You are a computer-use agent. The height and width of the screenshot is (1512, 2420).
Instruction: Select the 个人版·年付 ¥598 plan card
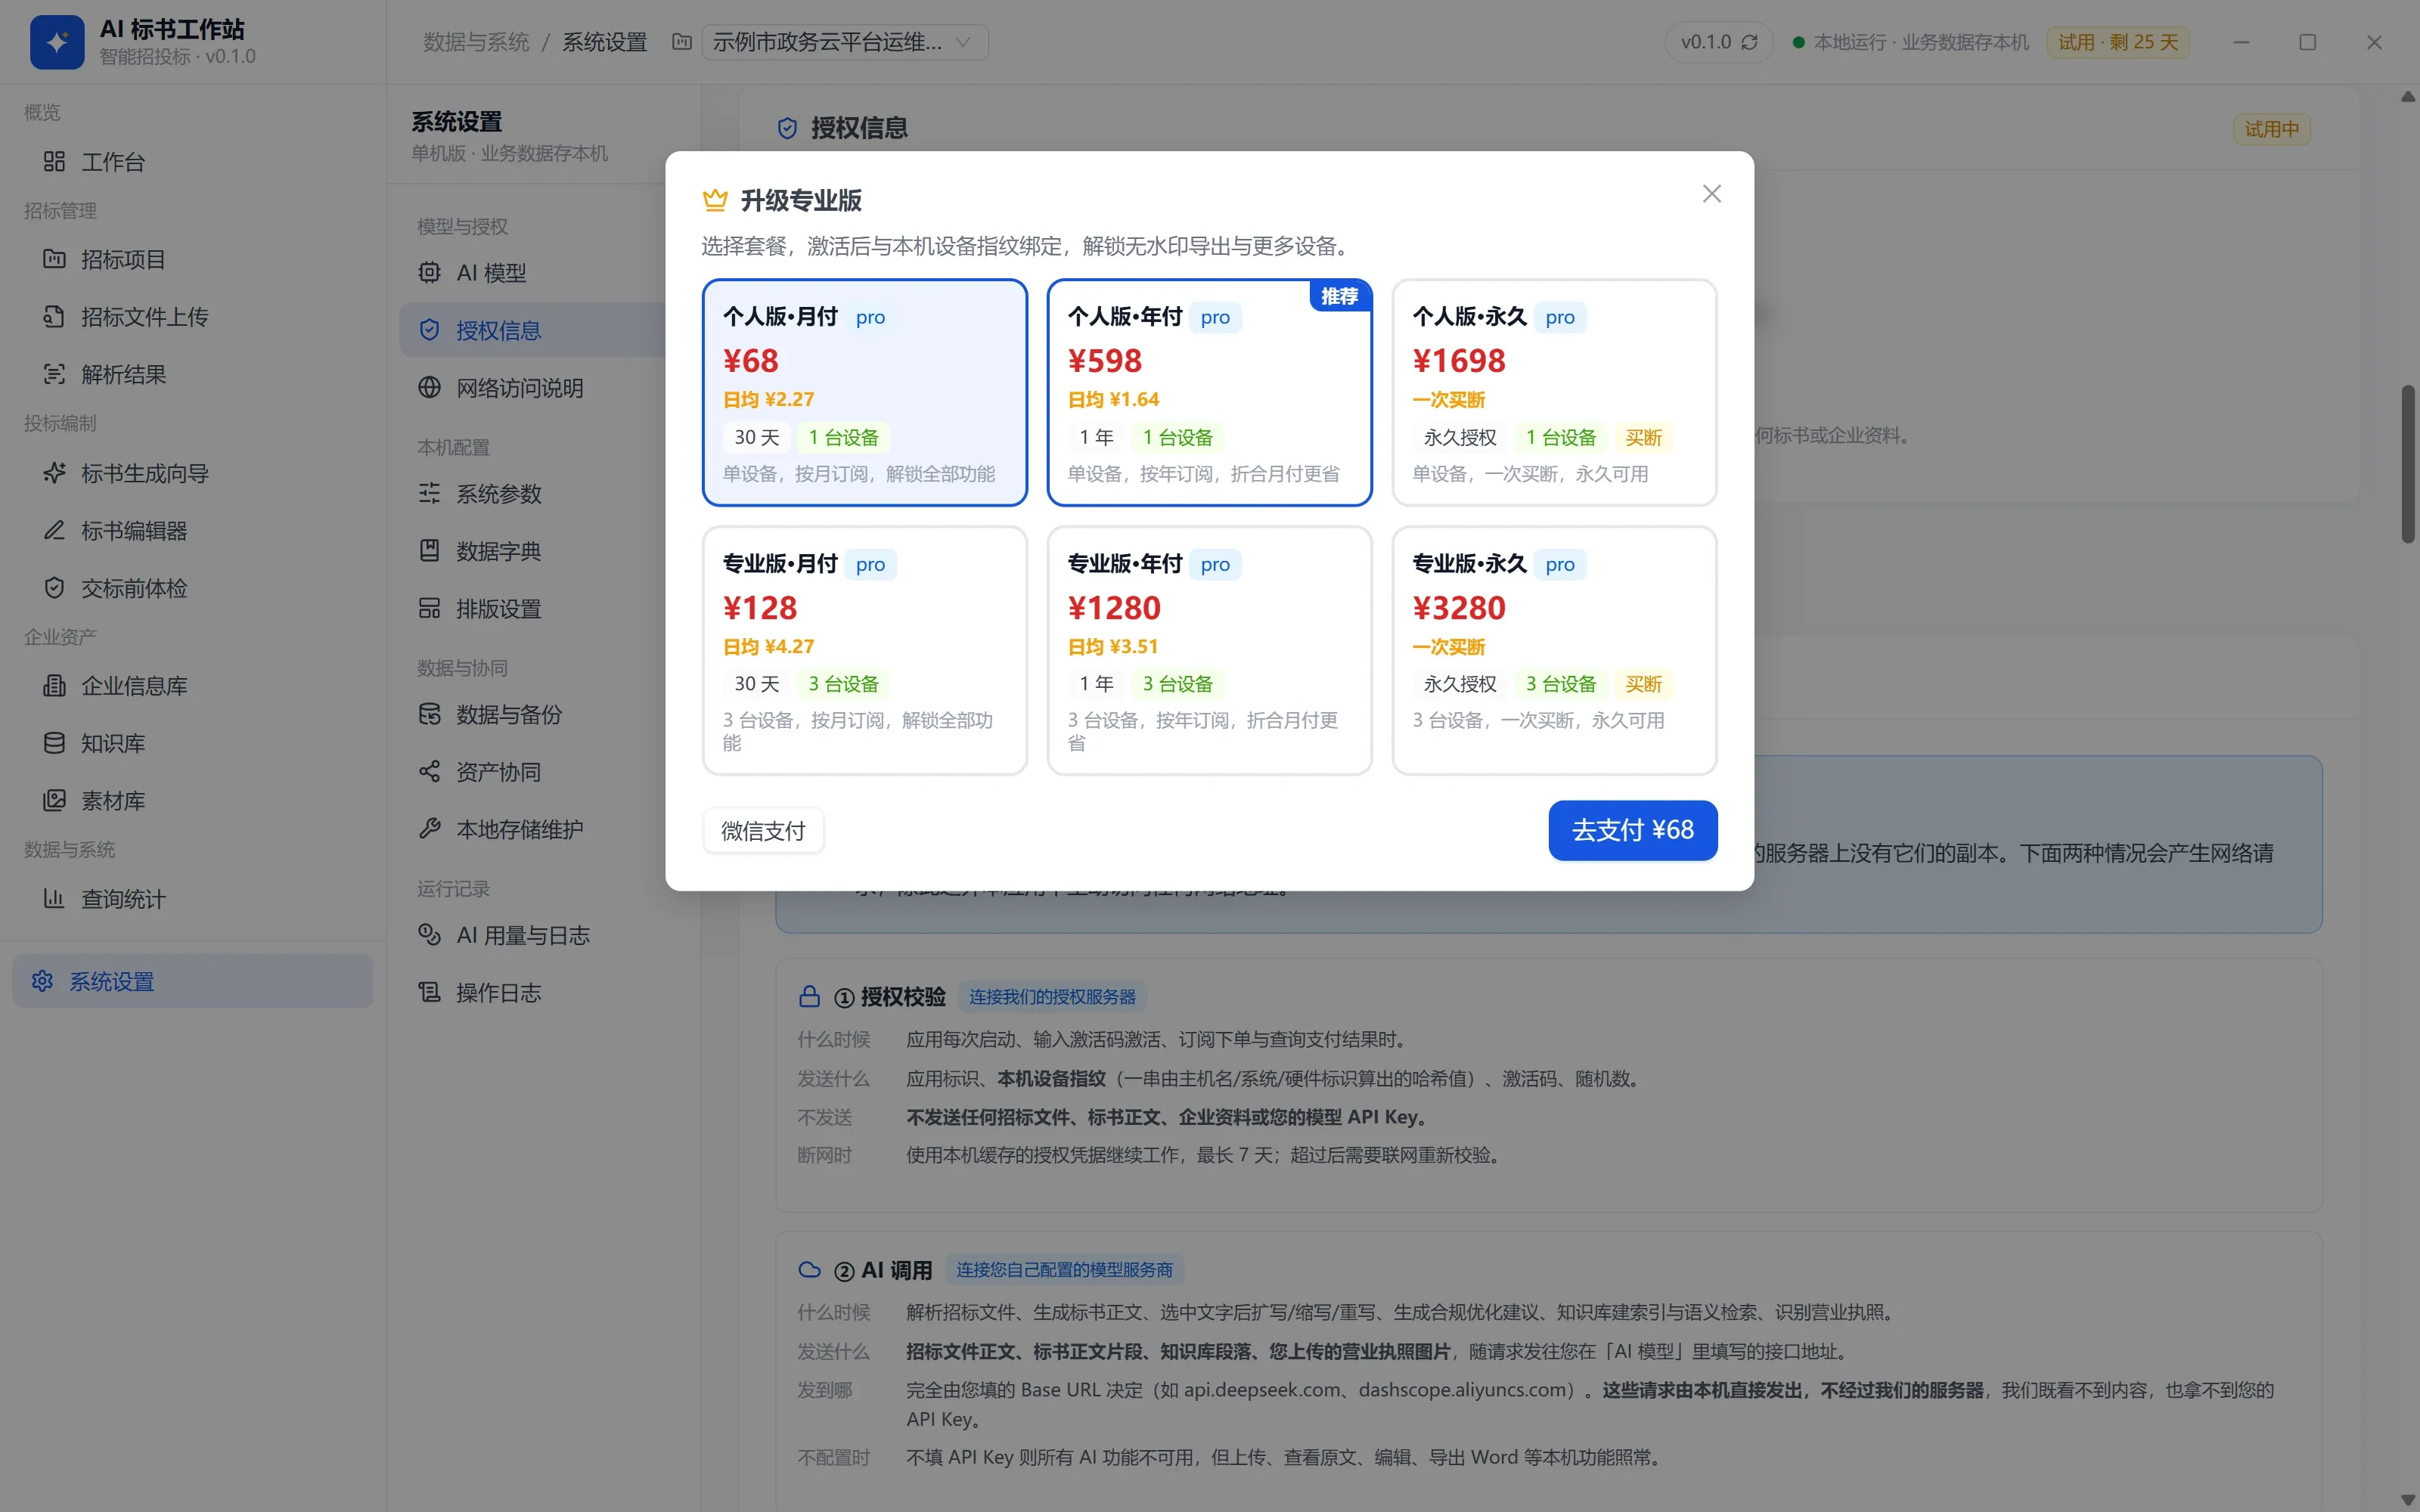[1209, 392]
